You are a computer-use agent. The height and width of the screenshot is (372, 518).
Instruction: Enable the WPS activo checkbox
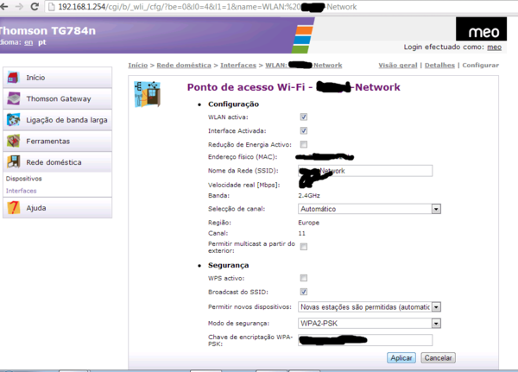[x=304, y=278]
